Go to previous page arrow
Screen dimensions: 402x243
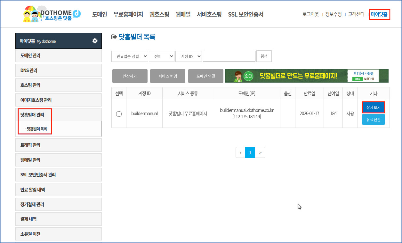click(240, 152)
